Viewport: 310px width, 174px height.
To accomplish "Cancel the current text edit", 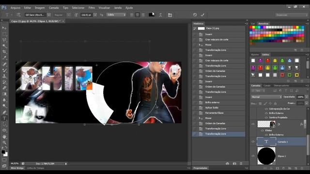I will [195, 15].
